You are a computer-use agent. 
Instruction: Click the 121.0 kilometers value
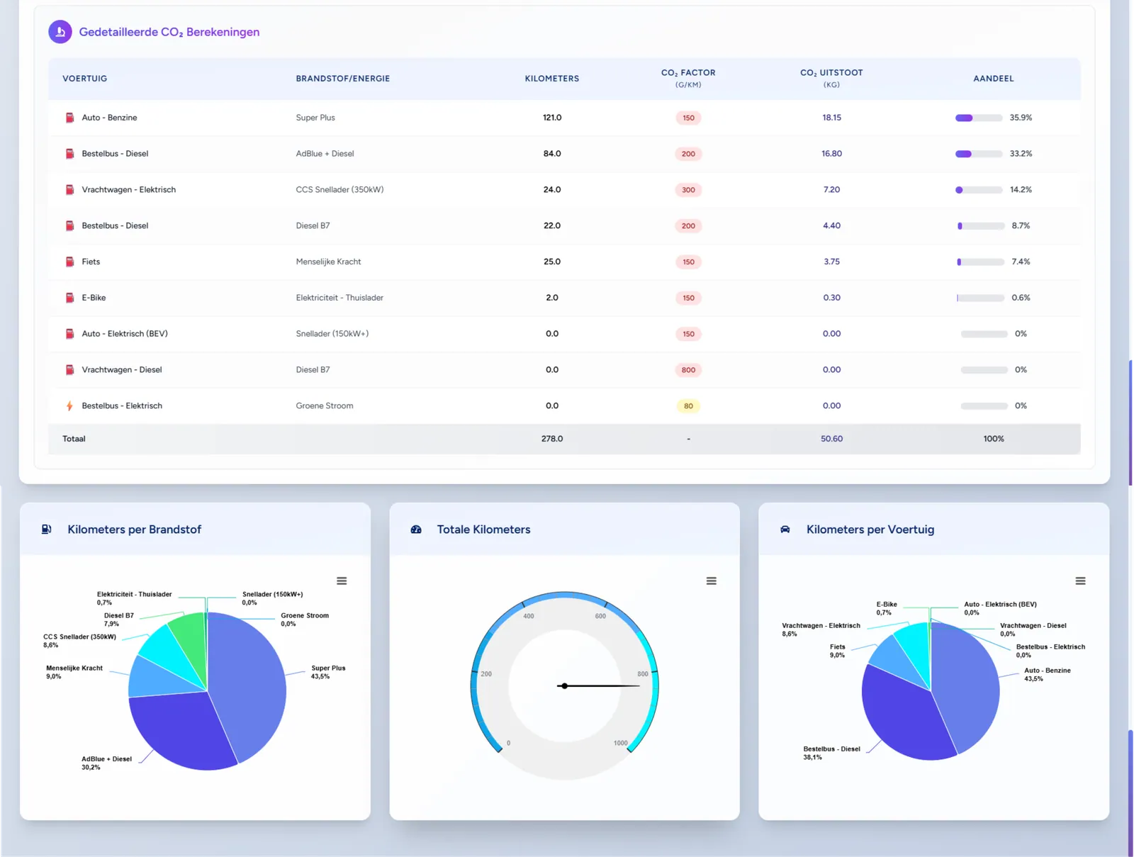(552, 118)
